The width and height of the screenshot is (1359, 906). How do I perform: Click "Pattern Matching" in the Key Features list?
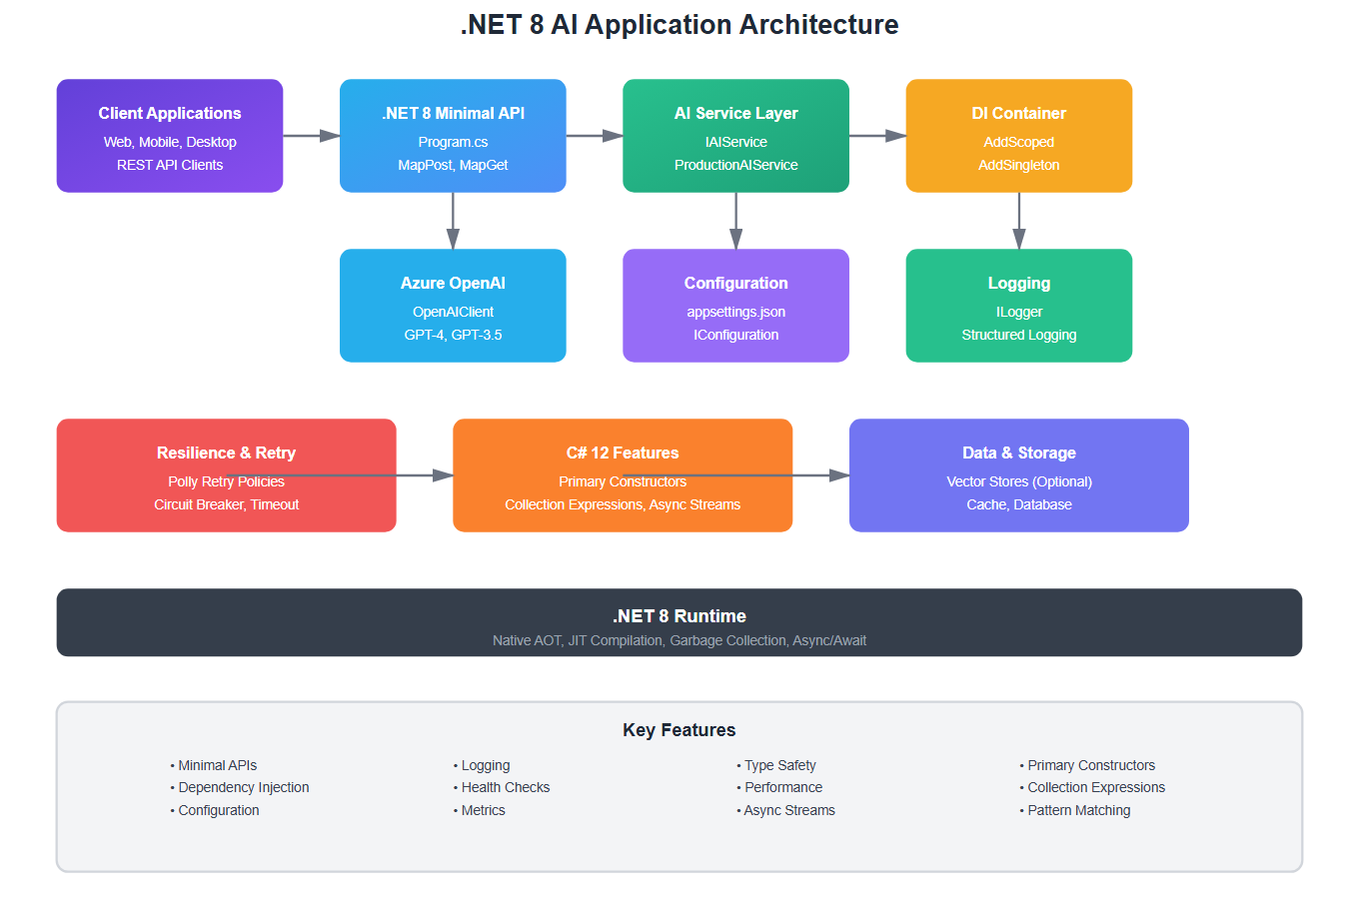click(1078, 810)
